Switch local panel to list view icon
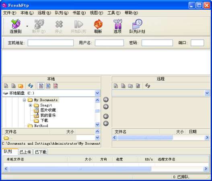Screen dimensions: 212x181 coord(48,86)
